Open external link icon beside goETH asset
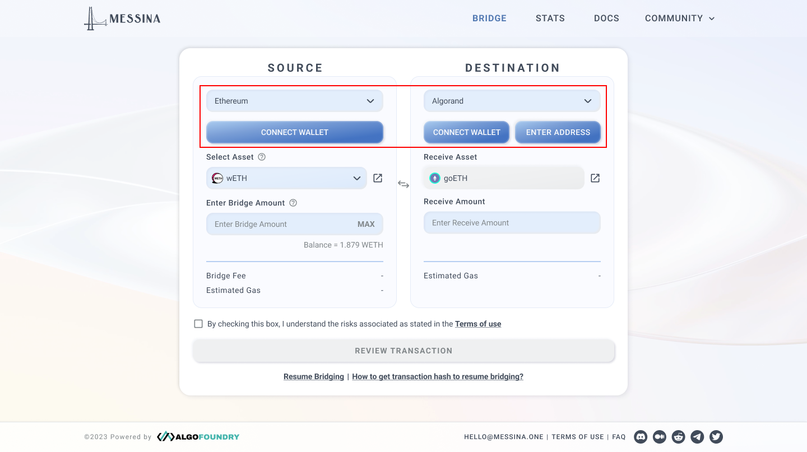Image resolution: width=807 pixels, height=452 pixels. click(x=595, y=178)
